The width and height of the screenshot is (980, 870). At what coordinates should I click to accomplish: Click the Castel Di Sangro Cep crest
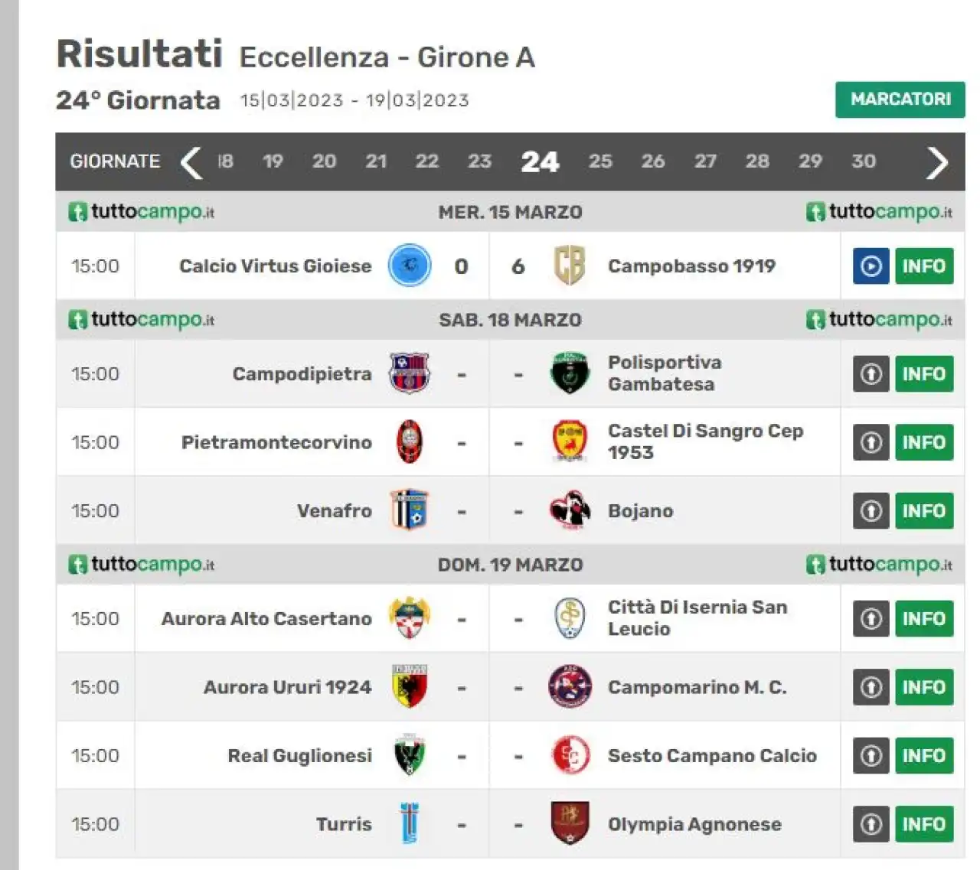[x=570, y=442]
